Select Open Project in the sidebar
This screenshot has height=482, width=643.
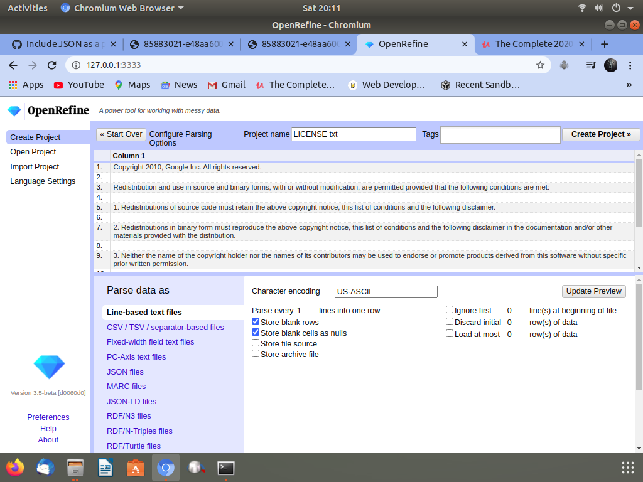(x=33, y=152)
